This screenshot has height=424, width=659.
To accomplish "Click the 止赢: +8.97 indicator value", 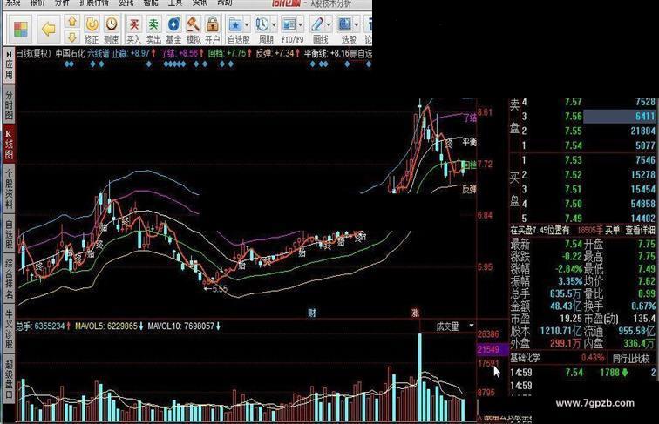I will (133, 54).
